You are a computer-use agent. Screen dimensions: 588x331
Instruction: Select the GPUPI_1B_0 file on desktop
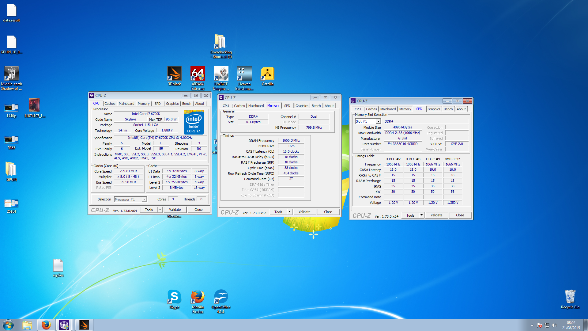11,45
